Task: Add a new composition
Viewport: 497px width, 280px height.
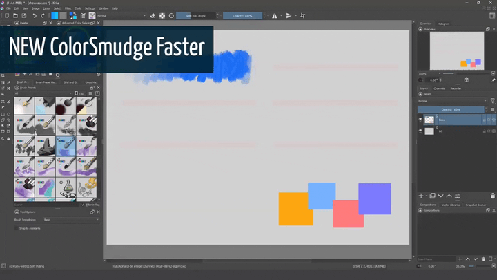Action: click(460, 259)
